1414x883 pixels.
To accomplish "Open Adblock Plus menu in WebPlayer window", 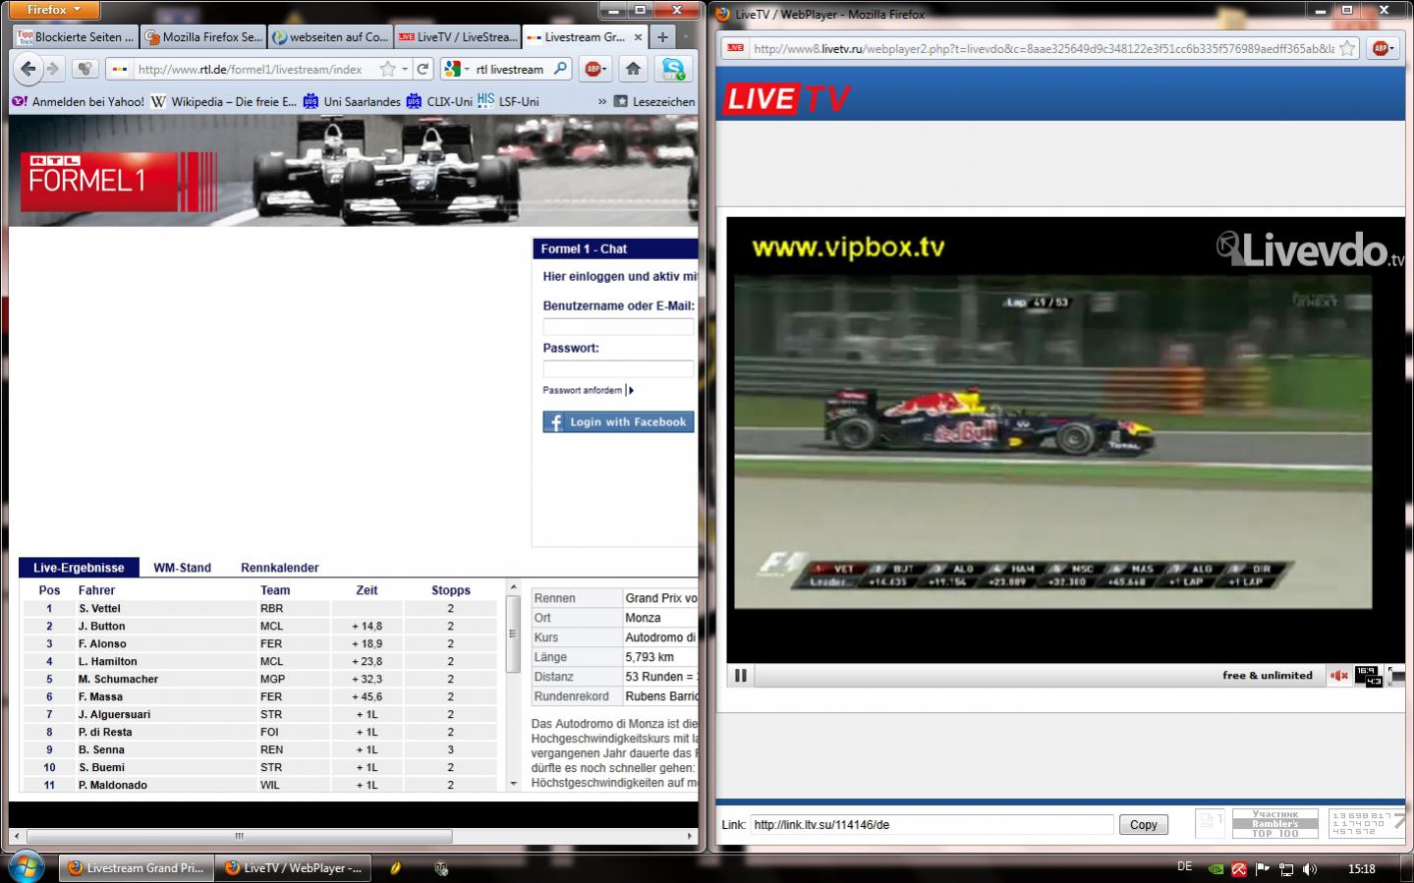I will (1384, 48).
